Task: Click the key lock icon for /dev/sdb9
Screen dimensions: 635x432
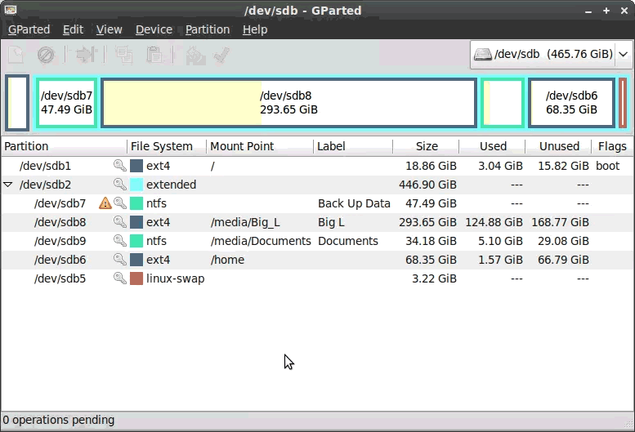Action: click(120, 240)
